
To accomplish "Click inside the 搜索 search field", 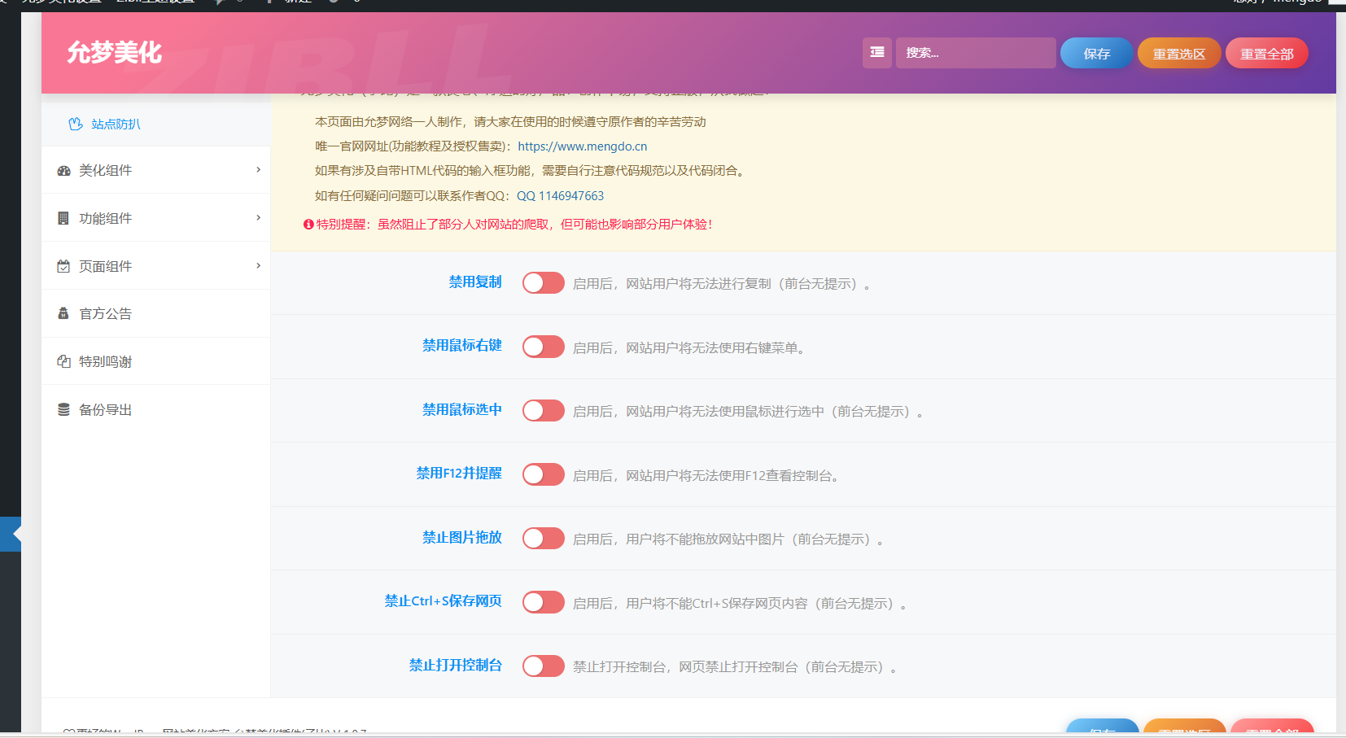I will [x=975, y=52].
